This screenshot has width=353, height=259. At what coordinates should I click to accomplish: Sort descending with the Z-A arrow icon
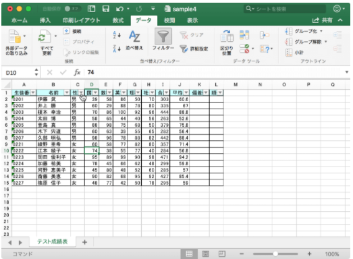click(x=117, y=49)
